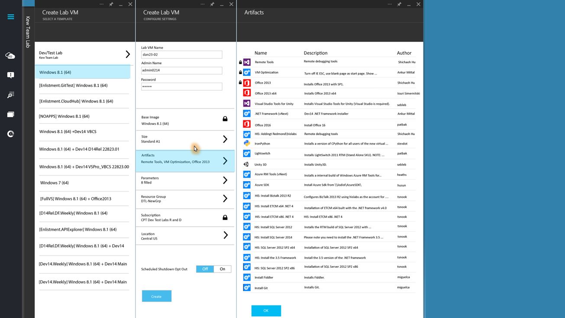Select the Windows 8.1 (64) template
The image size is (565, 318).
[x=83, y=72]
